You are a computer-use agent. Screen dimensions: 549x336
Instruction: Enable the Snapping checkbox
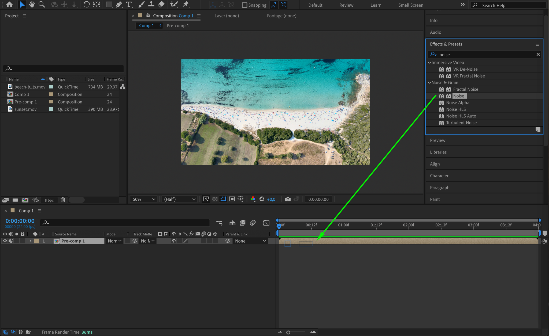pyautogui.click(x=244, y=5)
